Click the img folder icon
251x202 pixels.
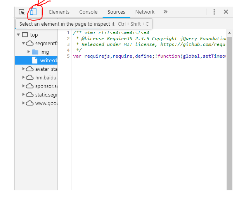pyautogui.click(x=35, y=52)
